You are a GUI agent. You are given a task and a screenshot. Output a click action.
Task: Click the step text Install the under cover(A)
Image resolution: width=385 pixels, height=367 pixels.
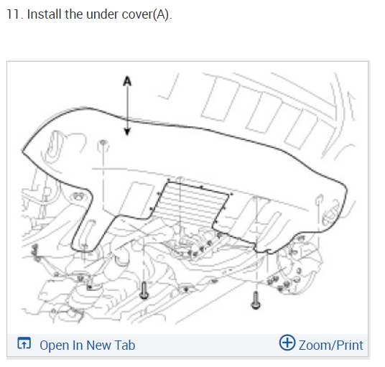coord(99,14)
